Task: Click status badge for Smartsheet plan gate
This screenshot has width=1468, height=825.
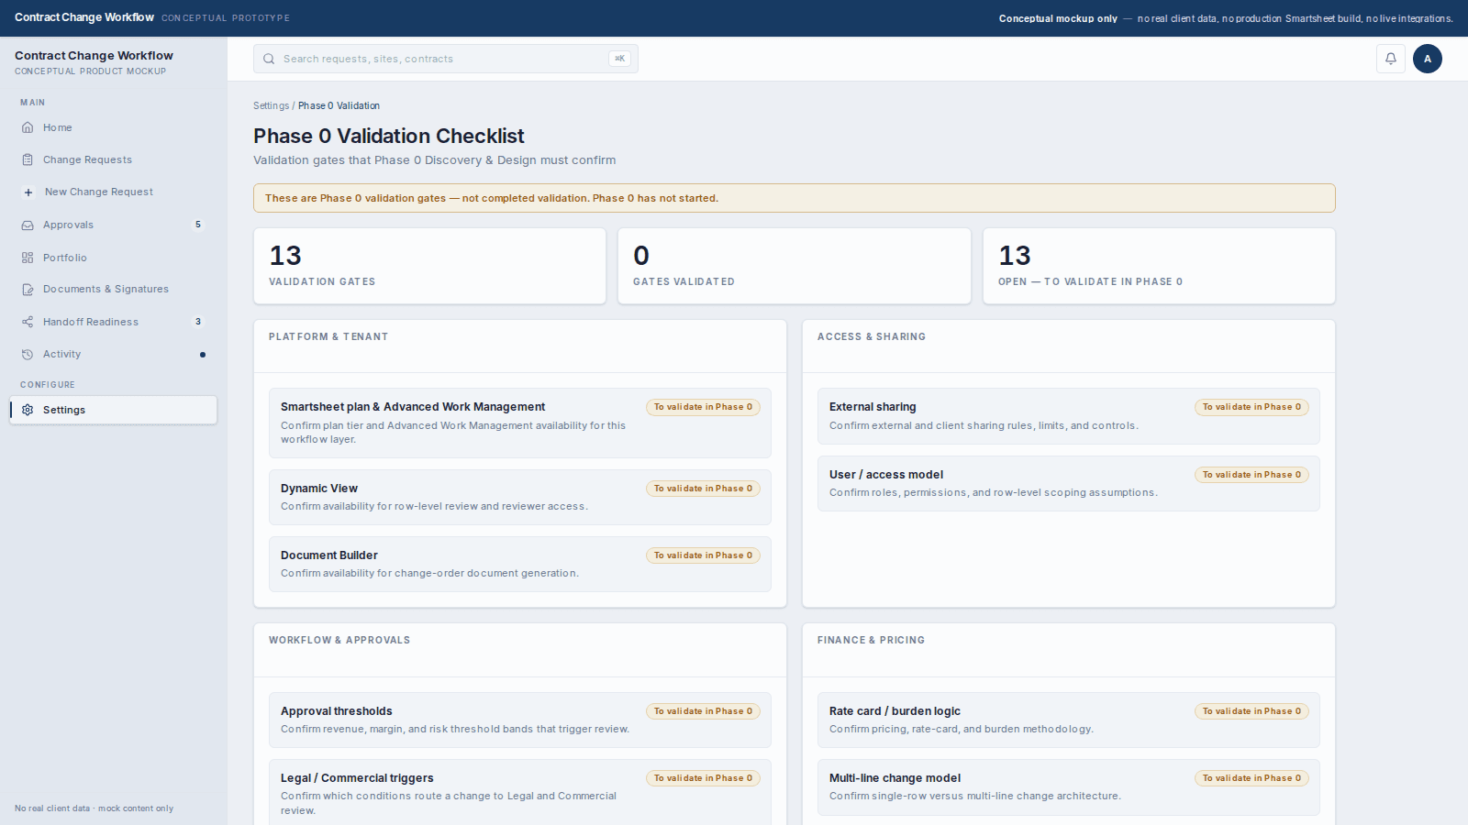Action: click(703, 407)
